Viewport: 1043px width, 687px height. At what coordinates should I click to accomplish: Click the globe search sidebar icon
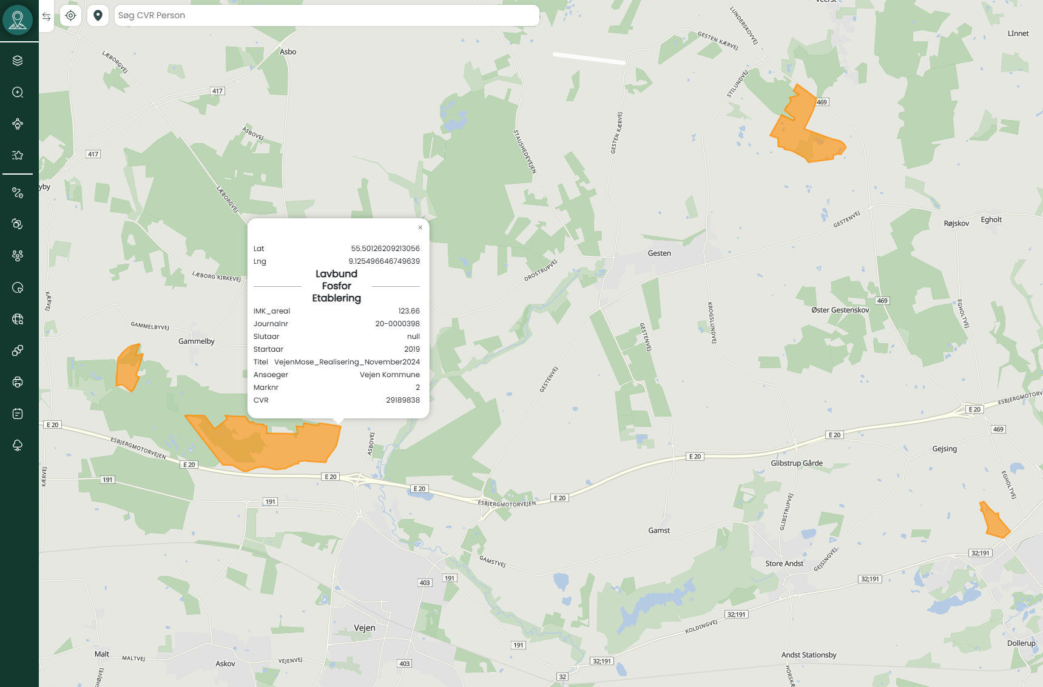(x=18, y=319)
